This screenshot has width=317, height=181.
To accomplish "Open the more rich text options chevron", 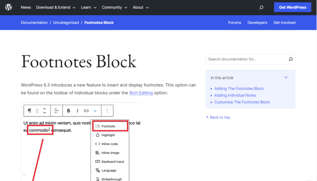I will 95,111.
